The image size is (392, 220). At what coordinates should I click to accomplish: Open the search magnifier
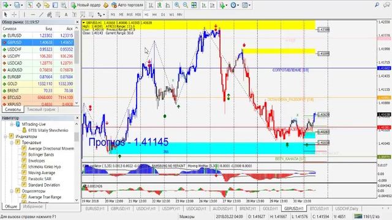click(377, 5)
